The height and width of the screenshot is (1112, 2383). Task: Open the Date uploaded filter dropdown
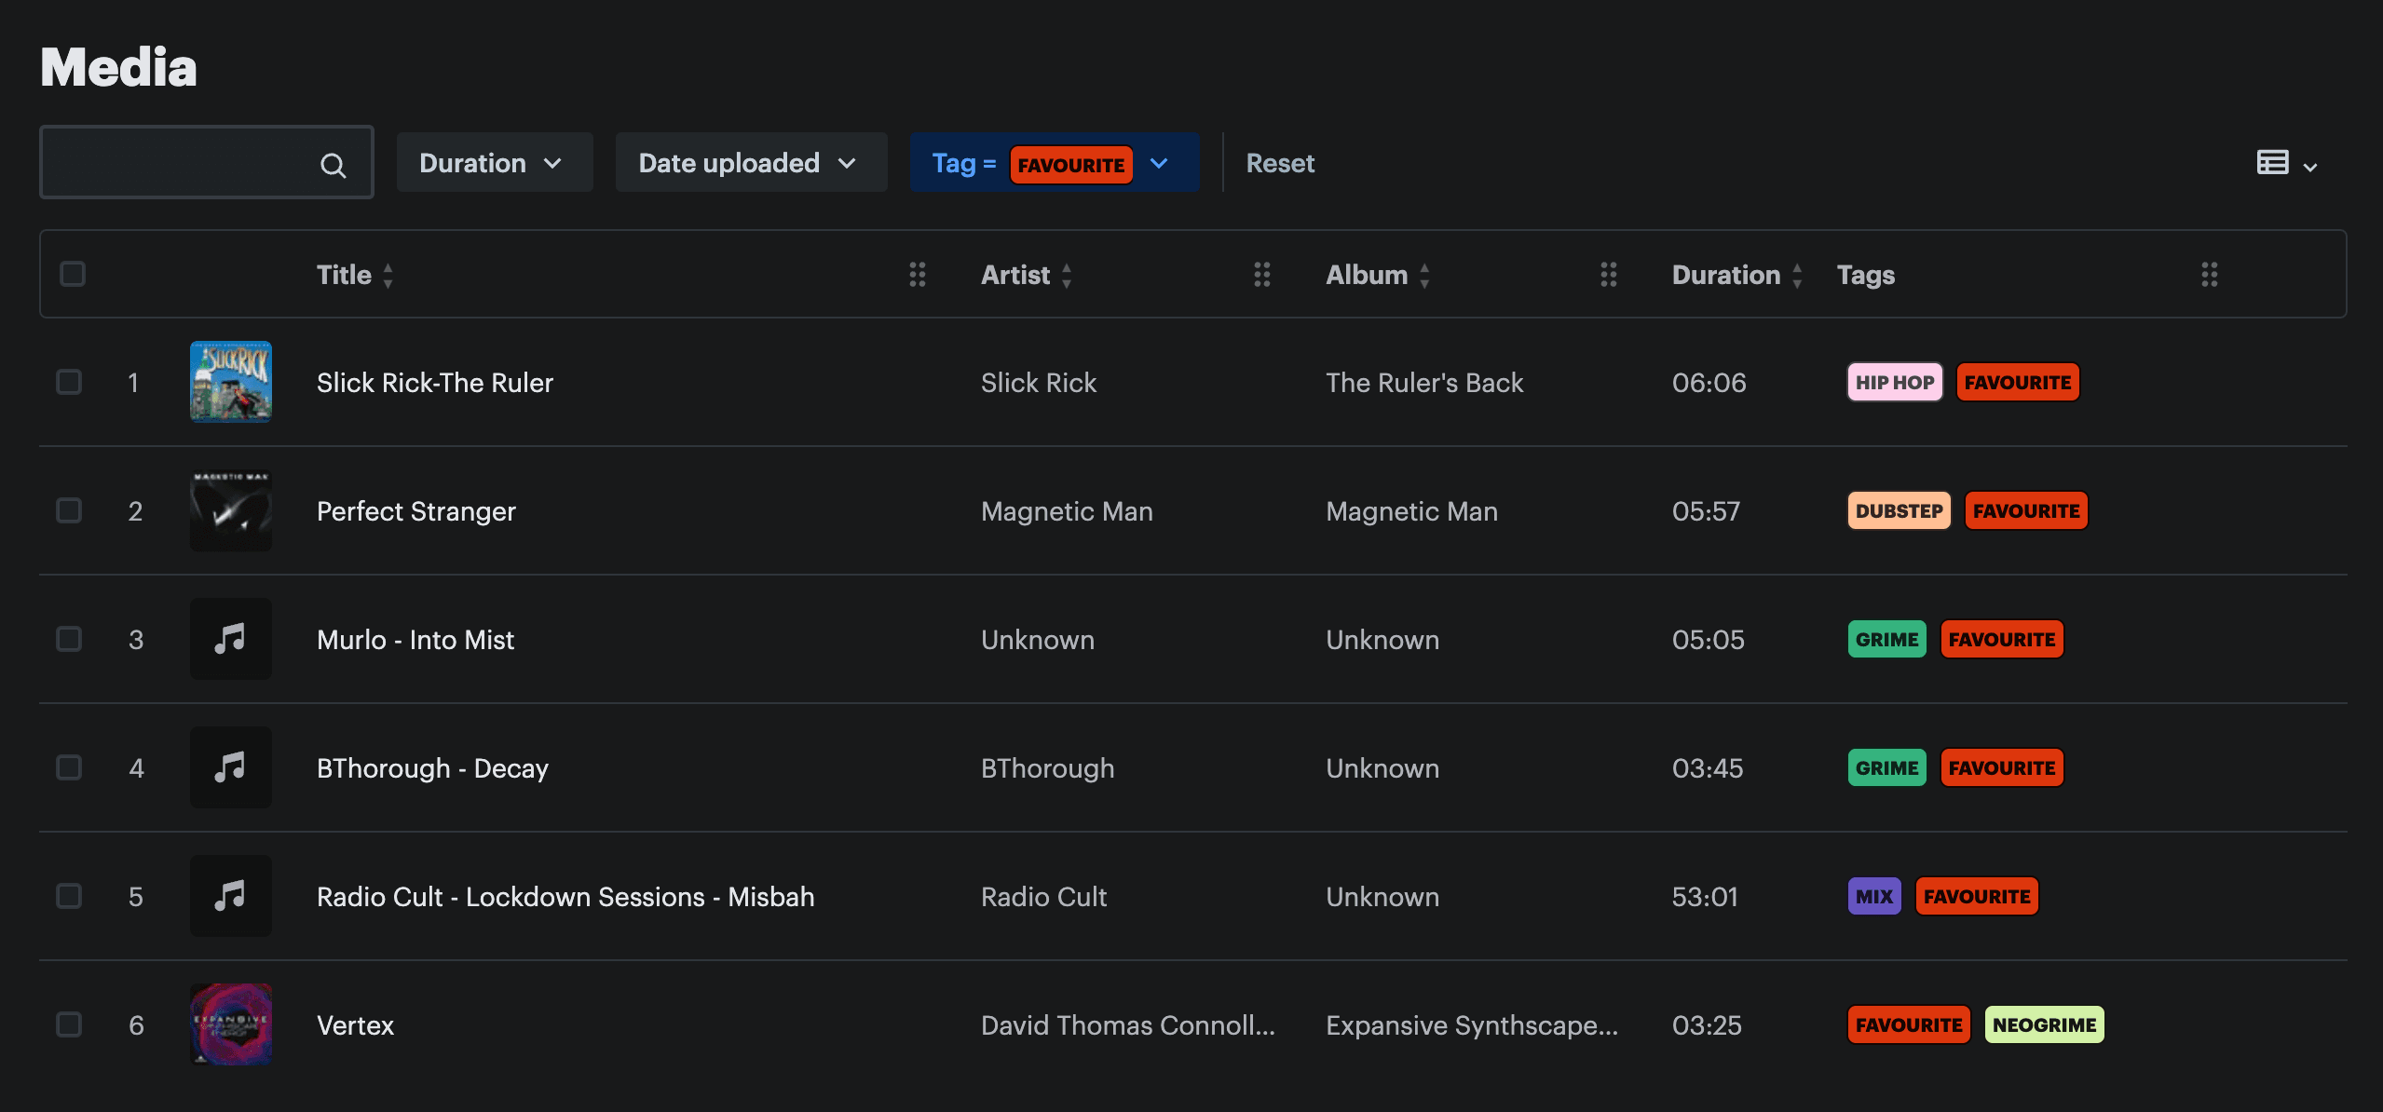[750, 163]
